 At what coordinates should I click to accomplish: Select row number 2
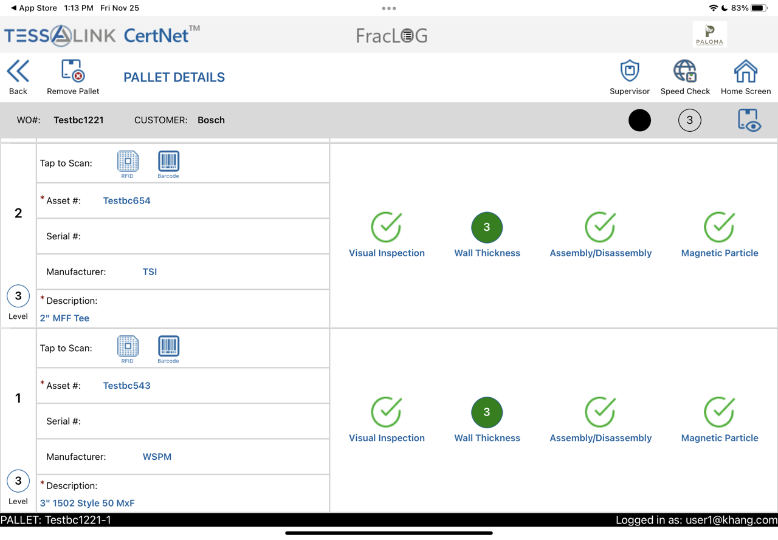coord(18,213)
